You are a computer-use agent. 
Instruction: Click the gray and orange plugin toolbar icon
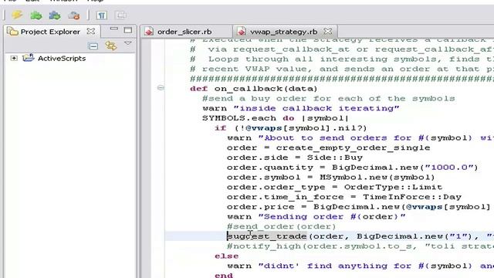coord(74,15)
